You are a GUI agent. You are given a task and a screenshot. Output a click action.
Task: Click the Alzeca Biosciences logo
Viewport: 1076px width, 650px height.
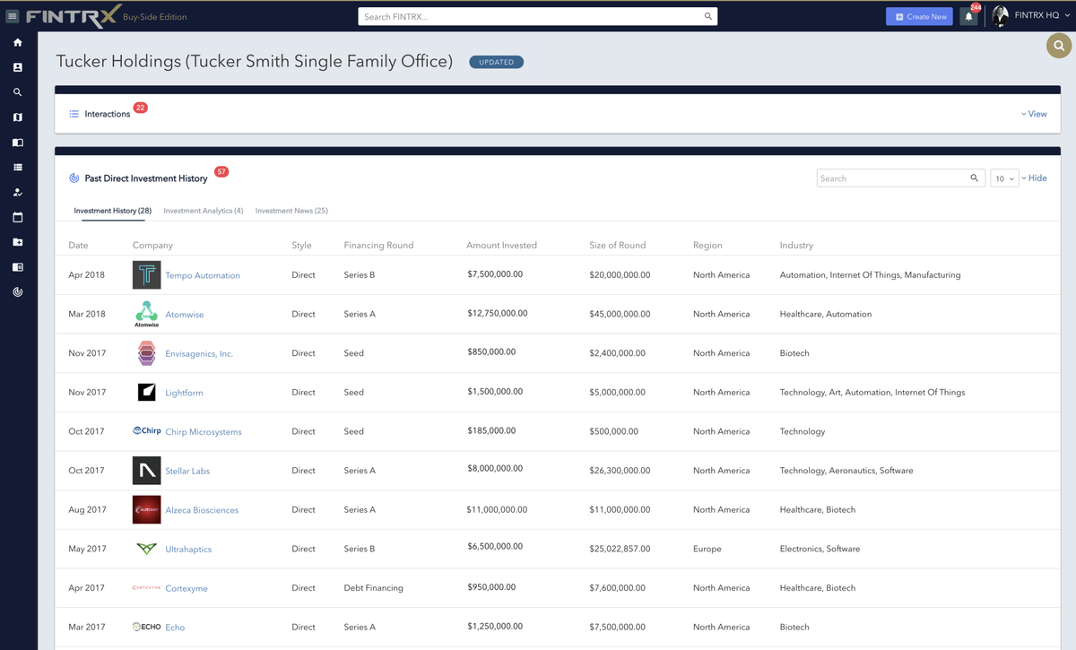tap(147, 509)
